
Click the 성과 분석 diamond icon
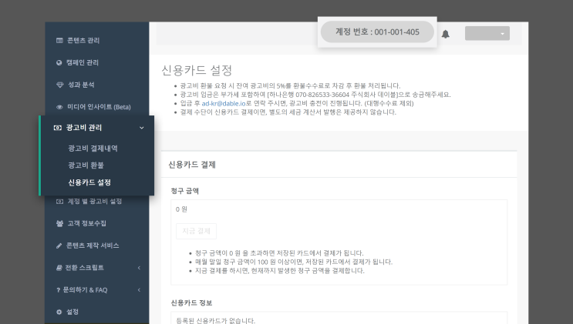60,85
